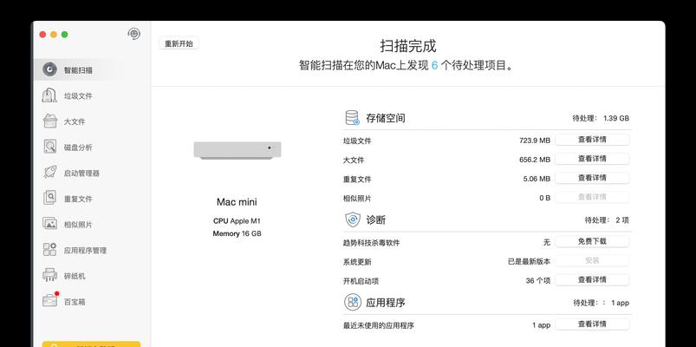The height and width of the screenshot is (347, 696).
Task: Click the 诊断 section title
Action: (x=375, y=220)
